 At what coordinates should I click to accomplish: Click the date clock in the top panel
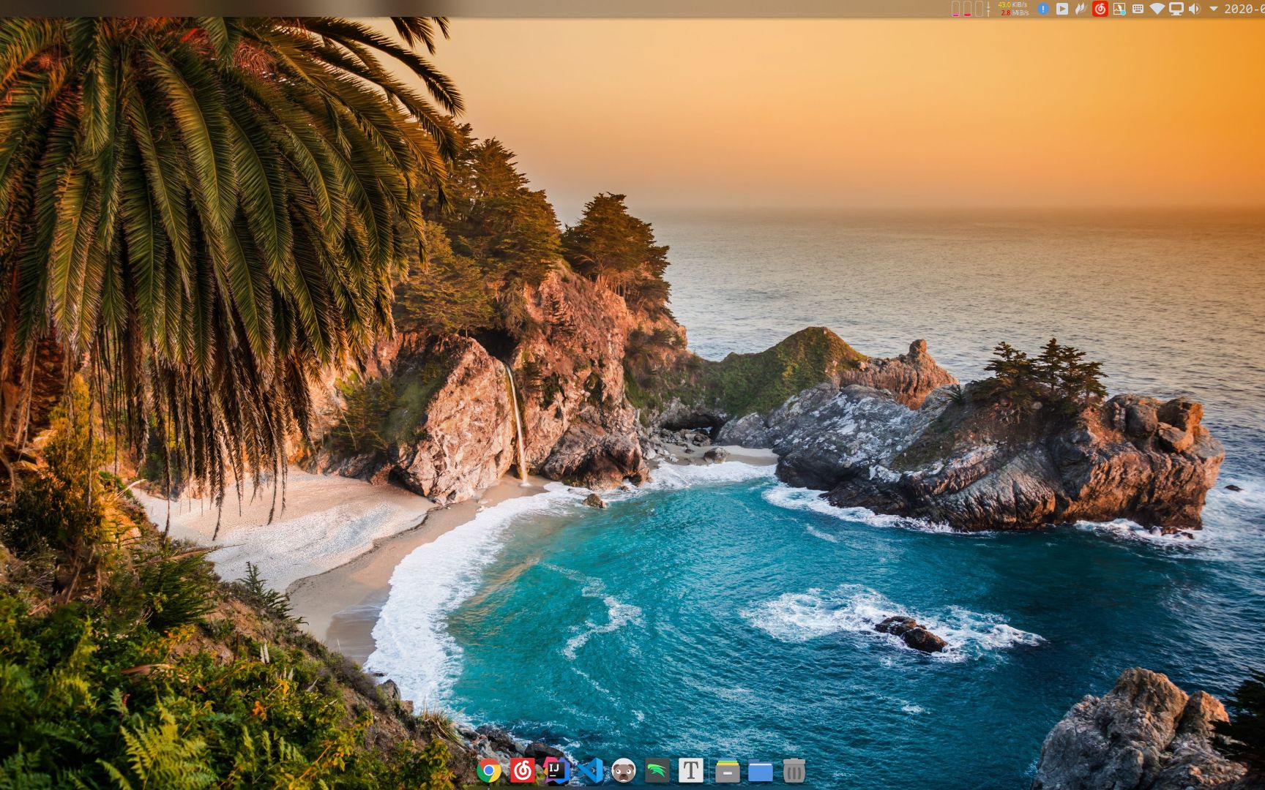(1243, 9)
